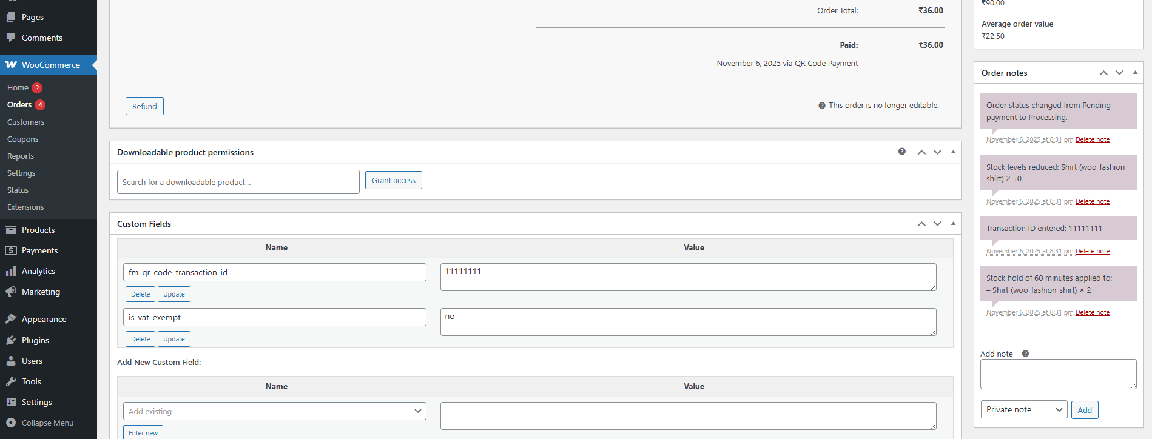Click the Collapse Menu arrow icon
This screenshot has height=439, width=1152.
tap(11, 423)
